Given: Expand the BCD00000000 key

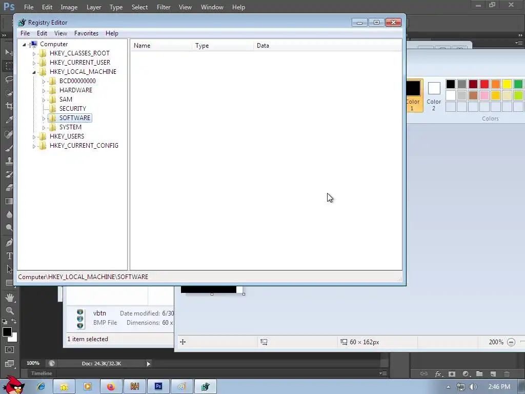Looking at the screenshot, I should (x=44, y=82).
